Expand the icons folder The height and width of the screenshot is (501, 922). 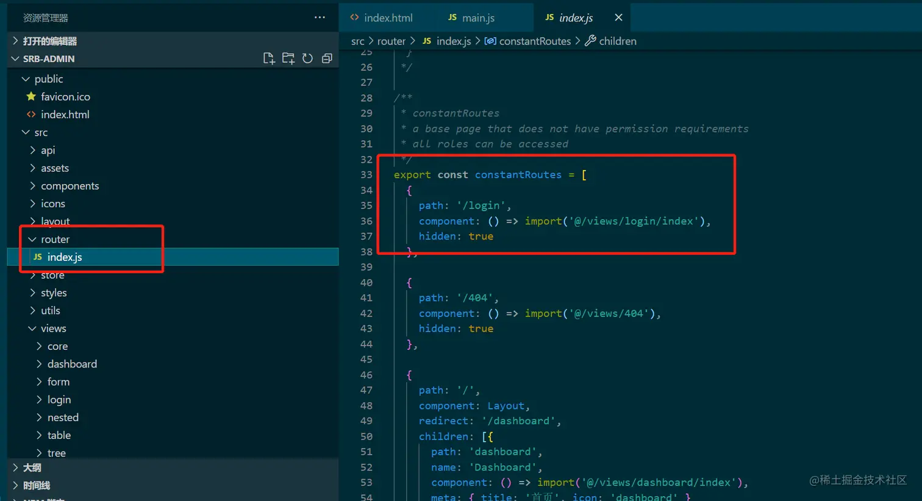(x=173, y=204)
